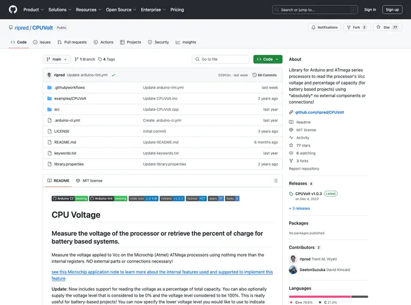Switch to the Issues tab
The width and height of the screenshot is (411, 305).
pyautogui.click(x=42, y=42)
